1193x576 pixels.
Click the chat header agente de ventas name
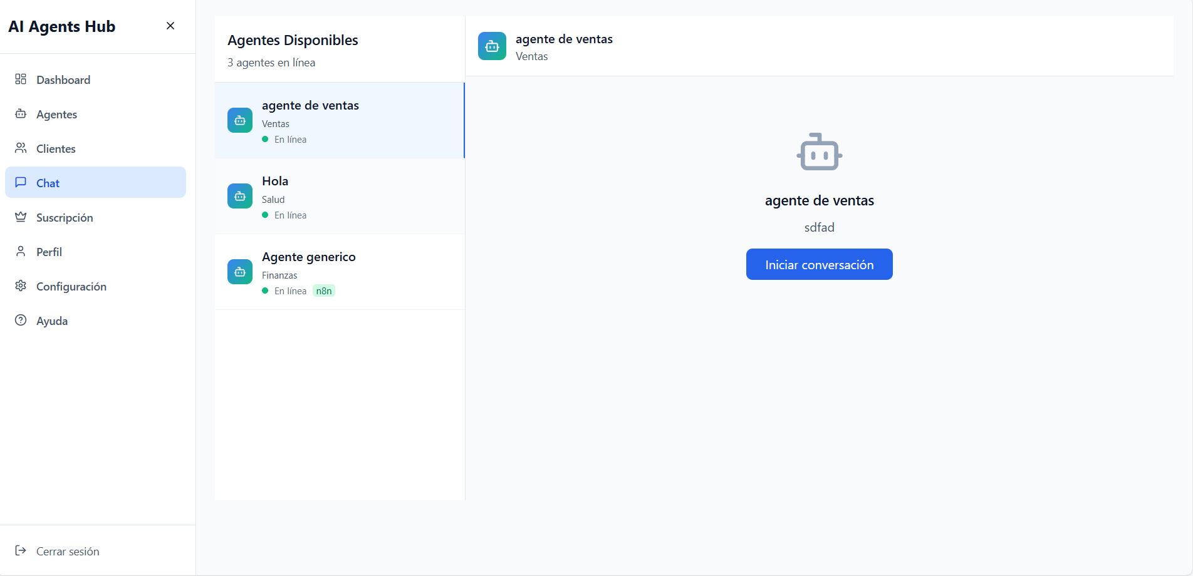564,39
